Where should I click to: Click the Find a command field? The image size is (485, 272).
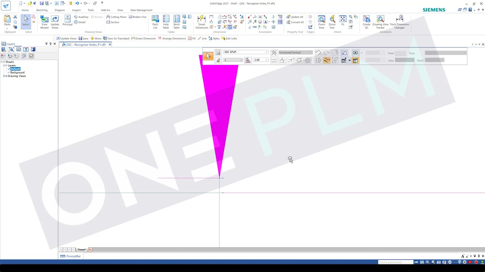(x=395, y=262)
